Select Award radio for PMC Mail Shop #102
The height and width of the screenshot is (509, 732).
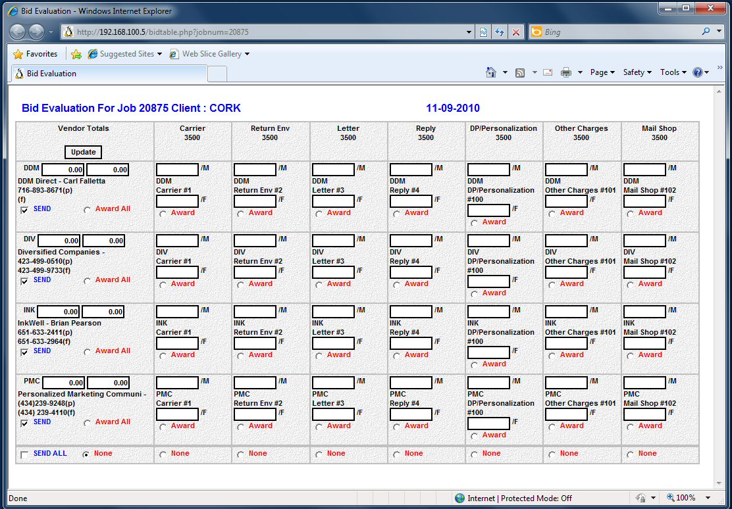point(630,427)
